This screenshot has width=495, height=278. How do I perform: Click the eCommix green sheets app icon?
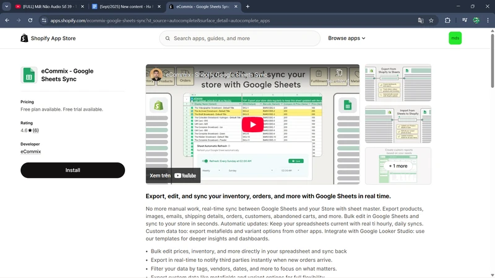pos(28,75)
